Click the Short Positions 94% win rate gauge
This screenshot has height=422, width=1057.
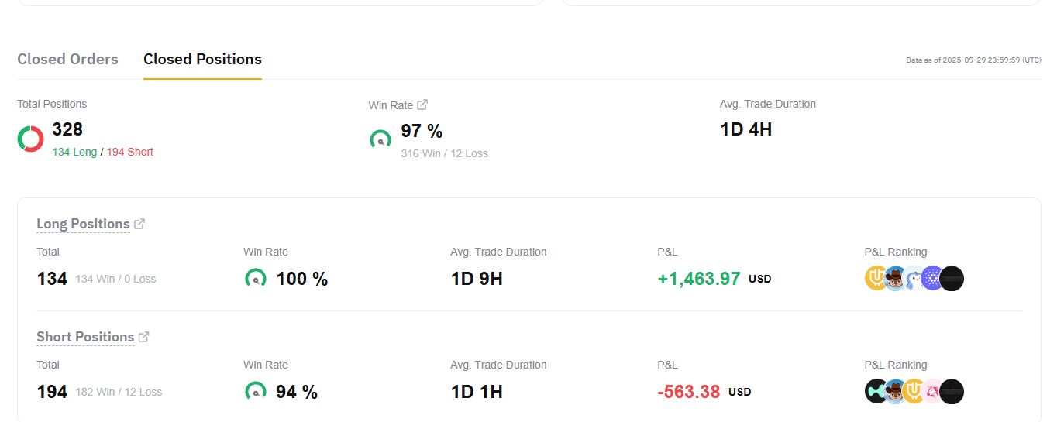[x=255, y=392]
